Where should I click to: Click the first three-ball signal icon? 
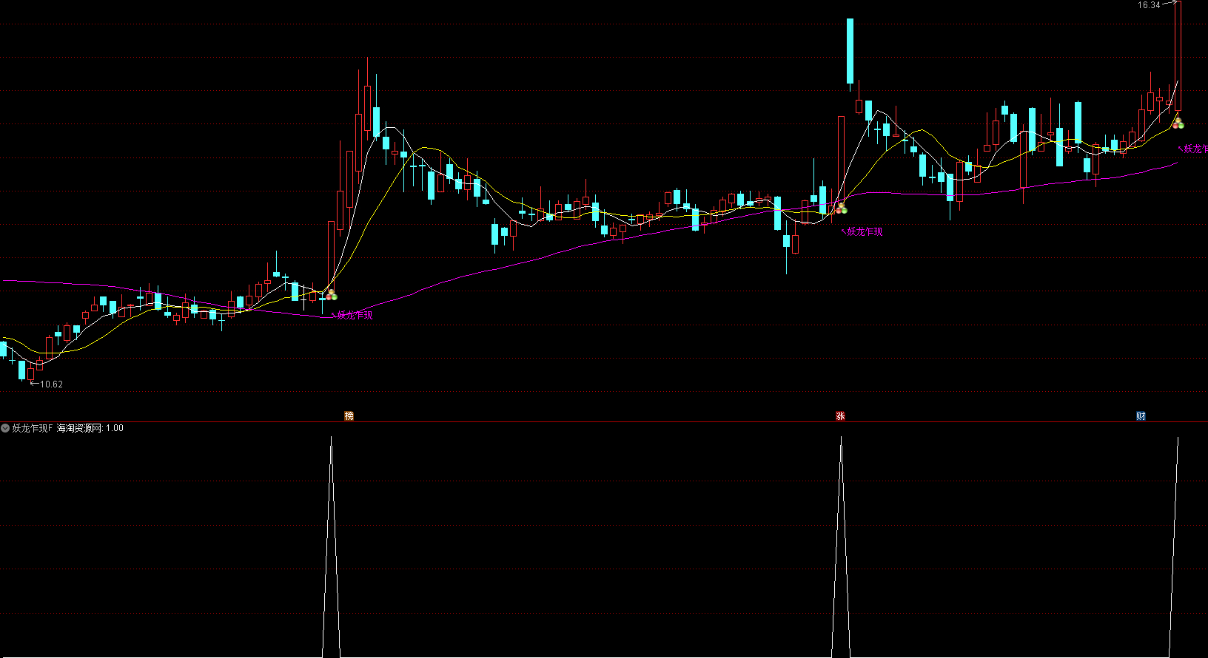[331, 295]
